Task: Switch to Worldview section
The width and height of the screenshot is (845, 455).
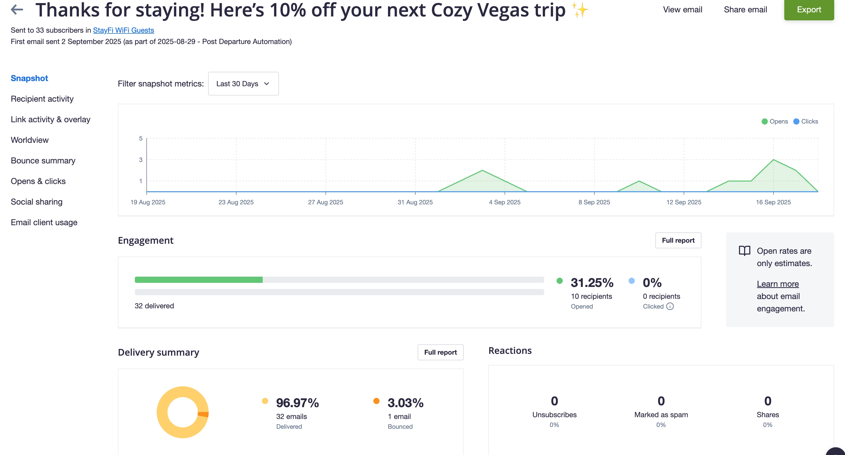Action: [30, 140]
